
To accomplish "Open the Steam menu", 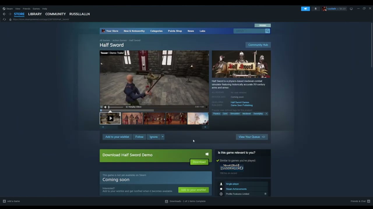I will coord(10,9).
